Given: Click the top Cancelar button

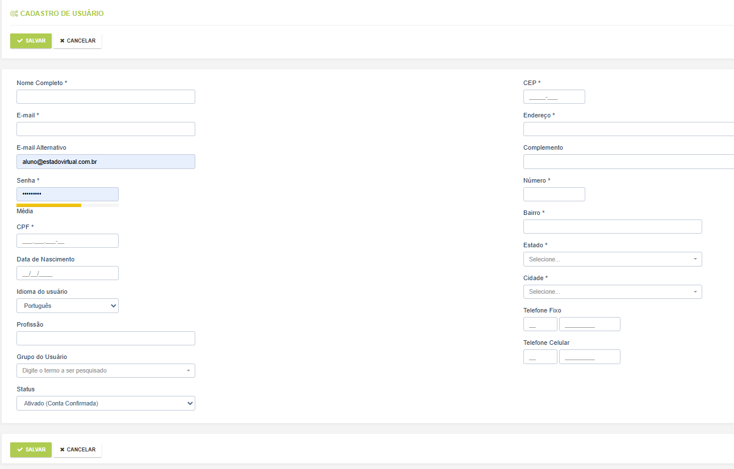Looking at the screenshot, I should coord(78,41).
